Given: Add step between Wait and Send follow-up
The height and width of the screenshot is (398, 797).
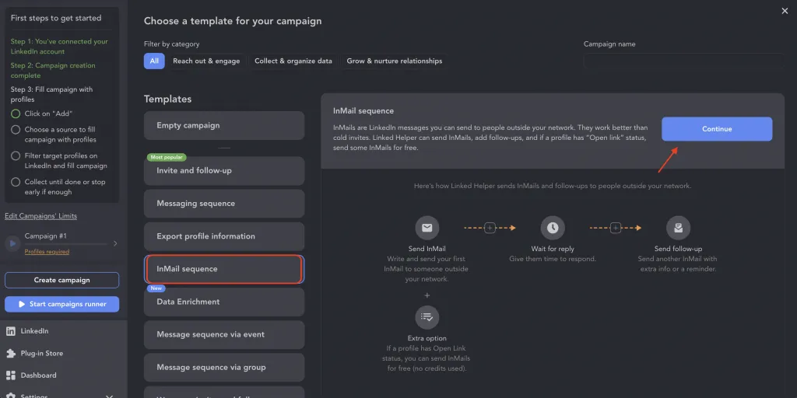Looking at the screenshot, I should pos(616,228).
